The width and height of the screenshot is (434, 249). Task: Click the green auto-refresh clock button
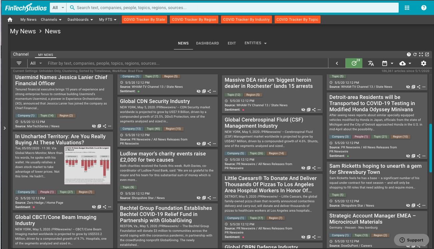coord(354,63)
